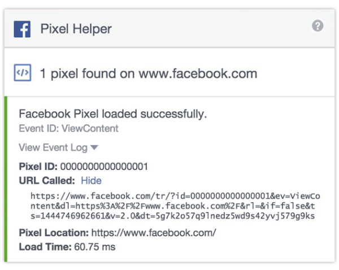Click the "Load Time:" label
The height and width of the screenshot is (270, 339).
[45, 247]
